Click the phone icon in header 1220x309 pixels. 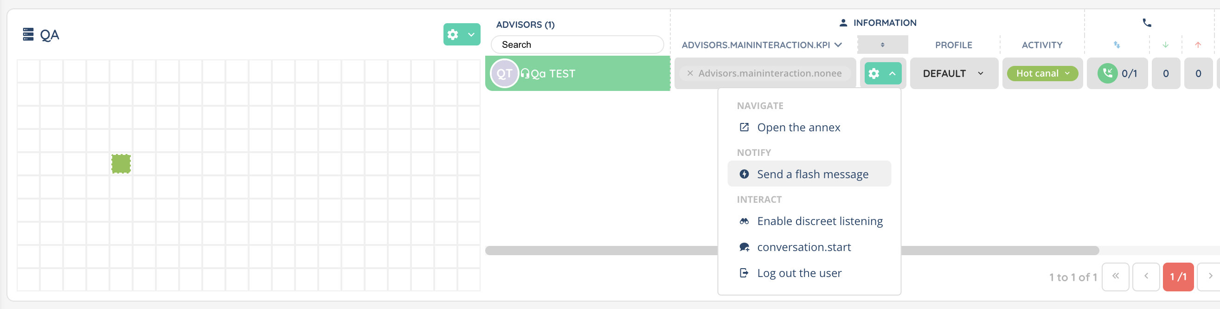1147,23
